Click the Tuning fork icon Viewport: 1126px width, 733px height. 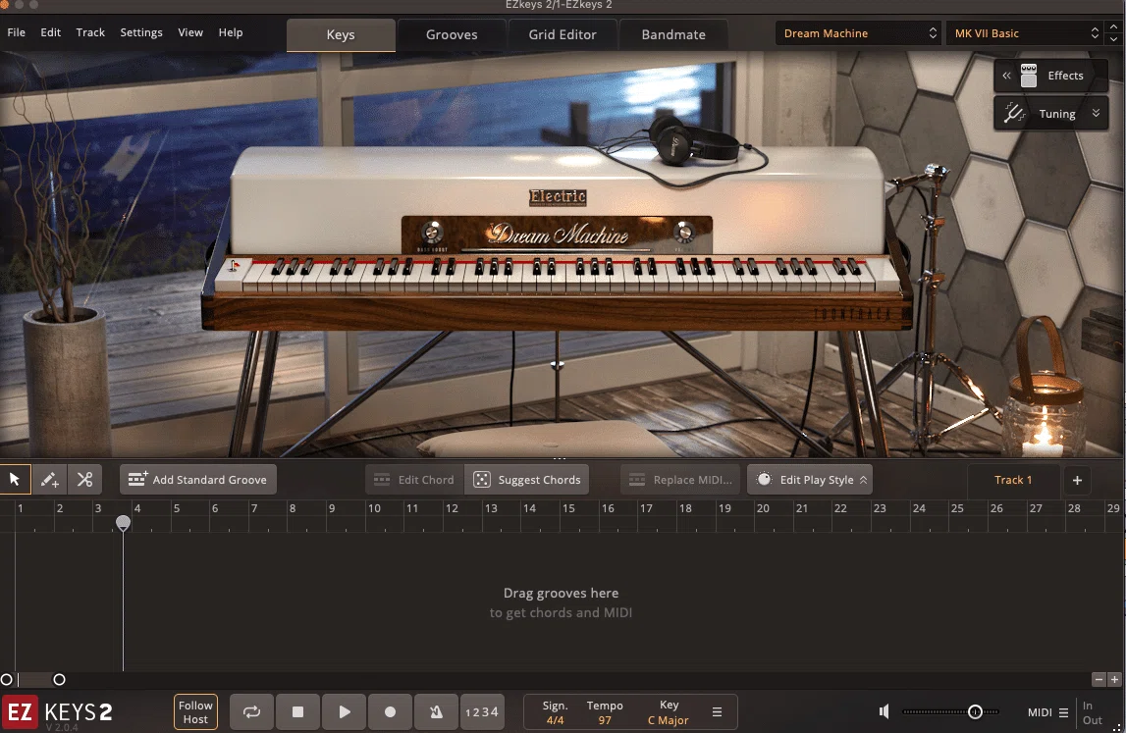(x=1014, y=114)
